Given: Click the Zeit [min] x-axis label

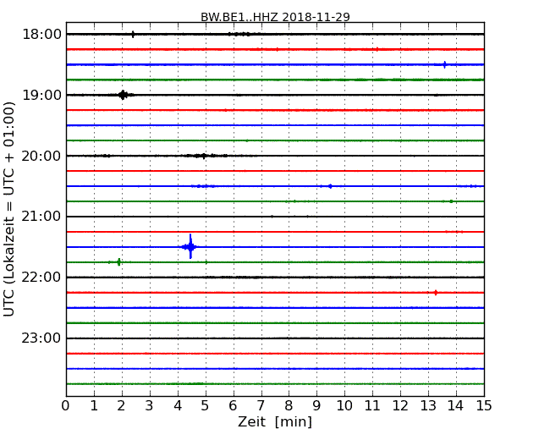Looking at the screenshot, I should pyautogui.click(x=275, y=421).
